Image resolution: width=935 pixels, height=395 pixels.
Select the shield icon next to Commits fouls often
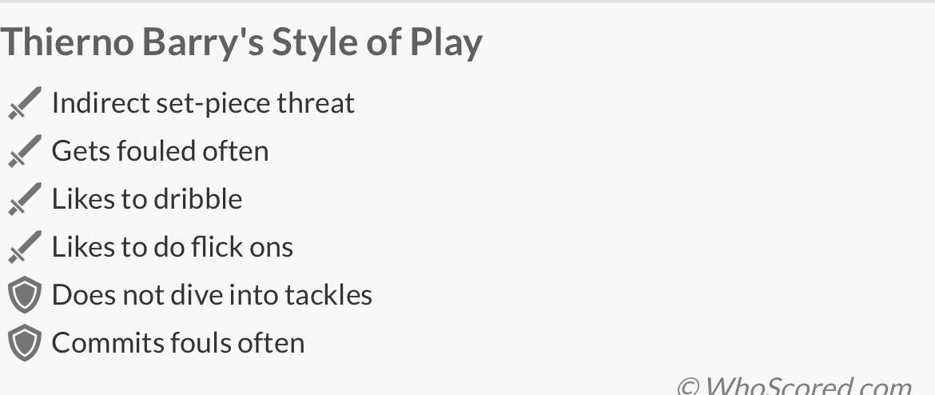(24, 343)
